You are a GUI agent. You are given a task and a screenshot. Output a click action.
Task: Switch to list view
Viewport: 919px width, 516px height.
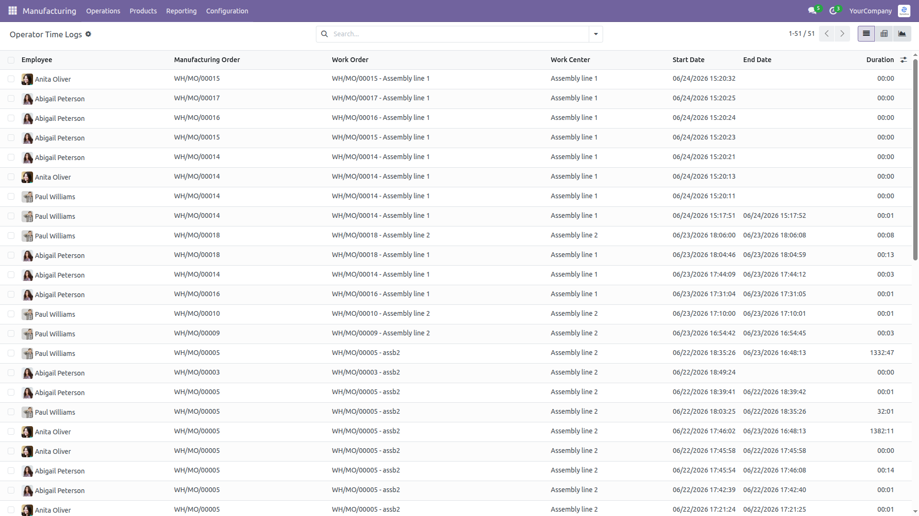[866, 34]
